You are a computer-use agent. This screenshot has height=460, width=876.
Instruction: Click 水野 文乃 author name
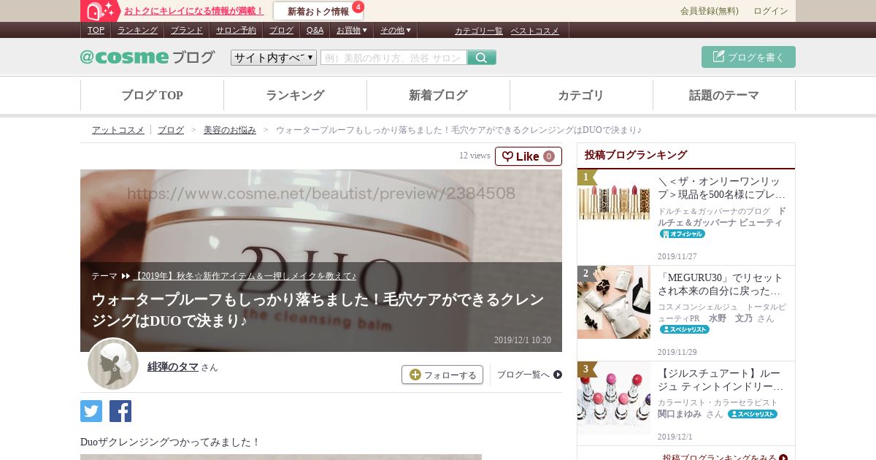[731, 318]
